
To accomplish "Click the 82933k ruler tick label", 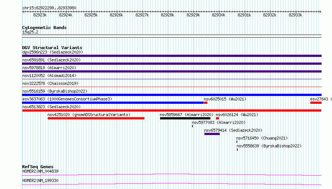I will point(295,15).
